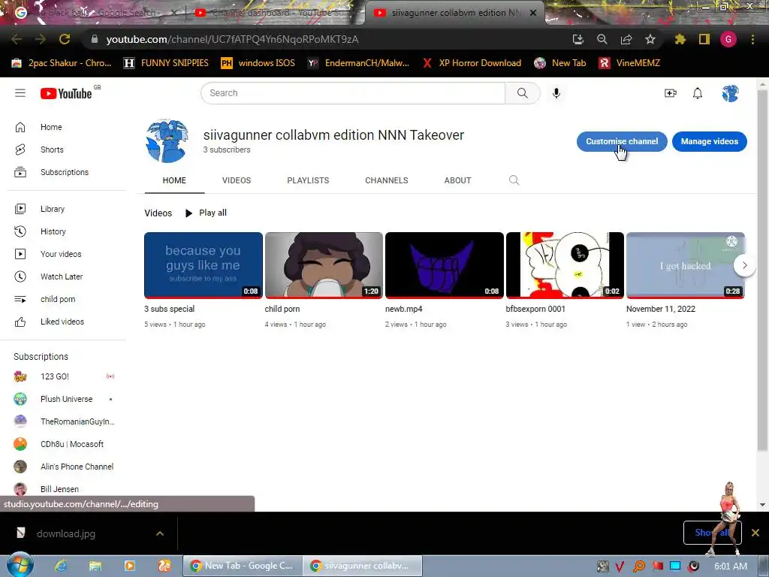The height and width of the screenshot is (577, 769).
Task: Launch Windows Media Player from taskbar
Action: click(x=129, y=566)
